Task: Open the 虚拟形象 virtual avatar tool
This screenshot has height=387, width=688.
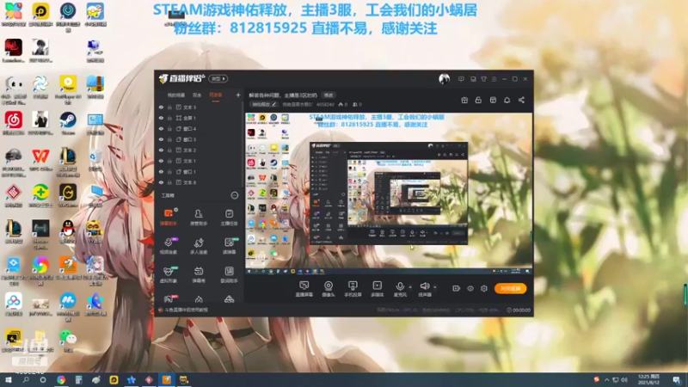Action: pos(168,274)
